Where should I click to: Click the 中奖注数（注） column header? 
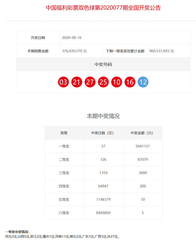pos(103,133)
